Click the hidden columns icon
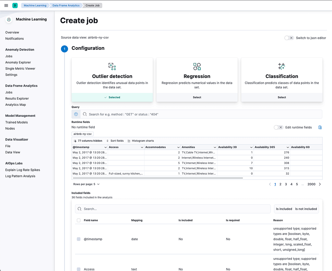This screenshot has width=332, height=271. click(x=75, y=141)
